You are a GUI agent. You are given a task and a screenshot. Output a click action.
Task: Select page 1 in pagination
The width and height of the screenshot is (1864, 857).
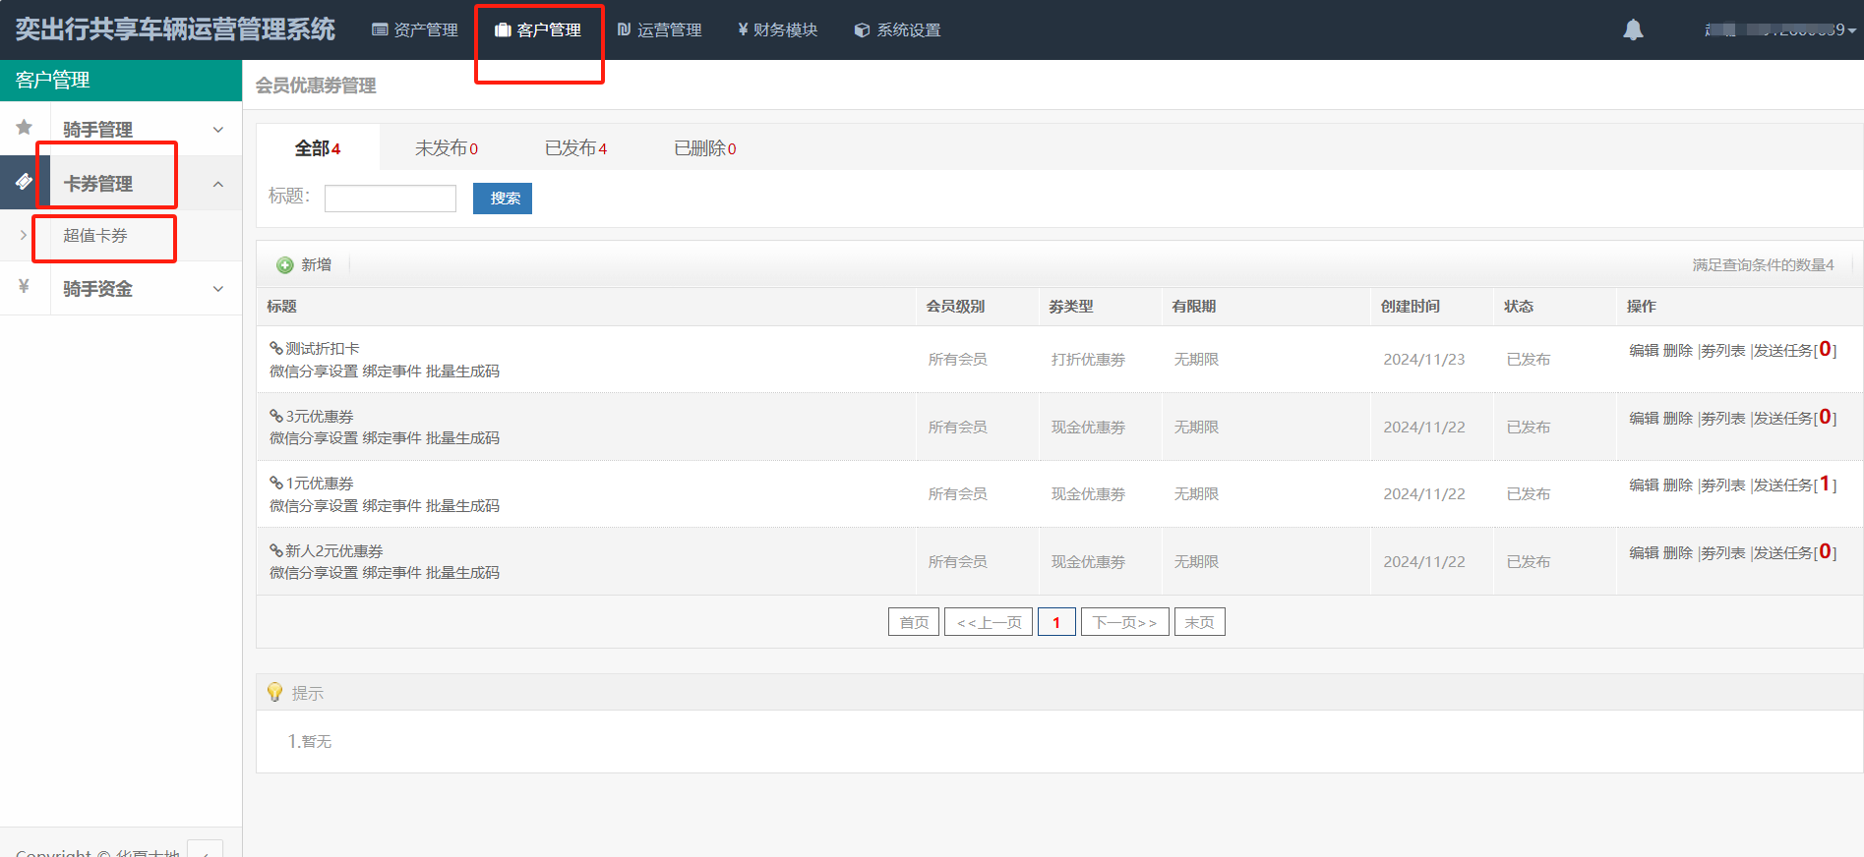pyautogui.click(x=1056, y=622)
